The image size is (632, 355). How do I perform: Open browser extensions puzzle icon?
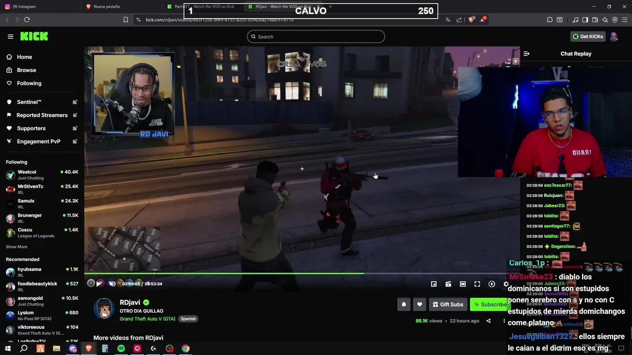tap(550, 20)
